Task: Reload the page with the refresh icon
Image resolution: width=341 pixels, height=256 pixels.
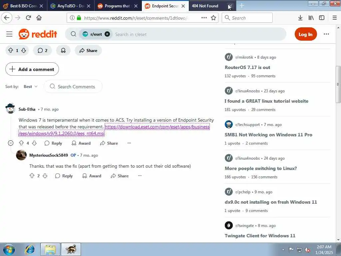Action: click(29, 18)
